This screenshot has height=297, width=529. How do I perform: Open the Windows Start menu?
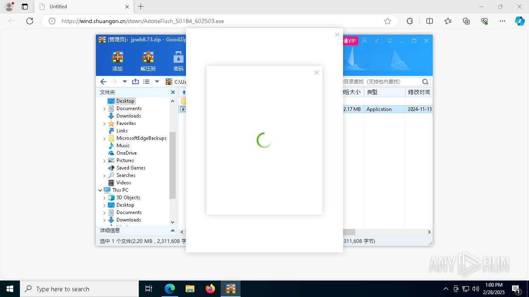[x=10, y=289]
